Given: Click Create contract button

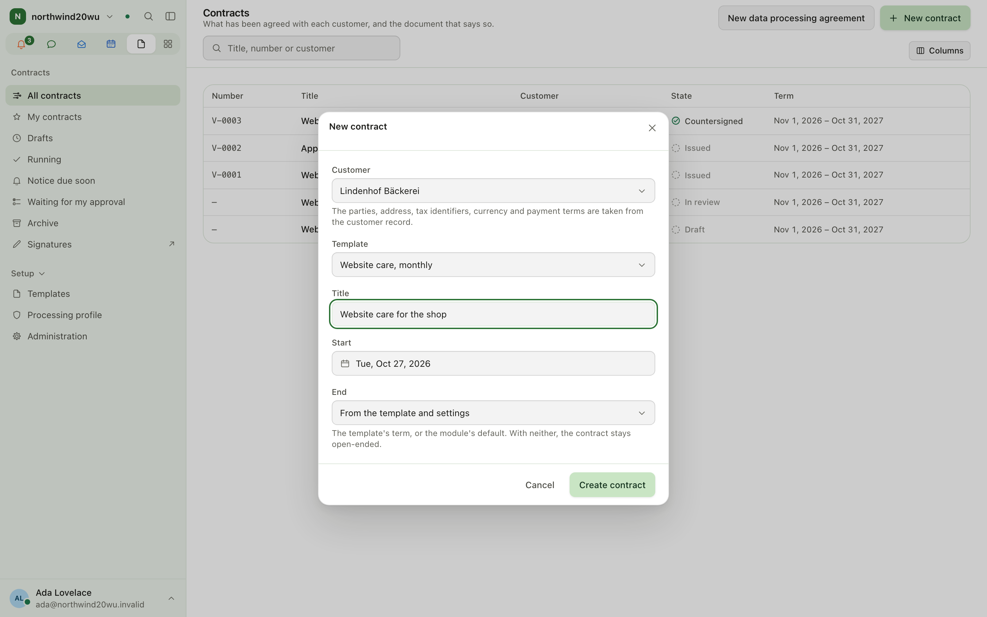Looking at the screenshot, I should pyautogui.click(x=612, y=485).
